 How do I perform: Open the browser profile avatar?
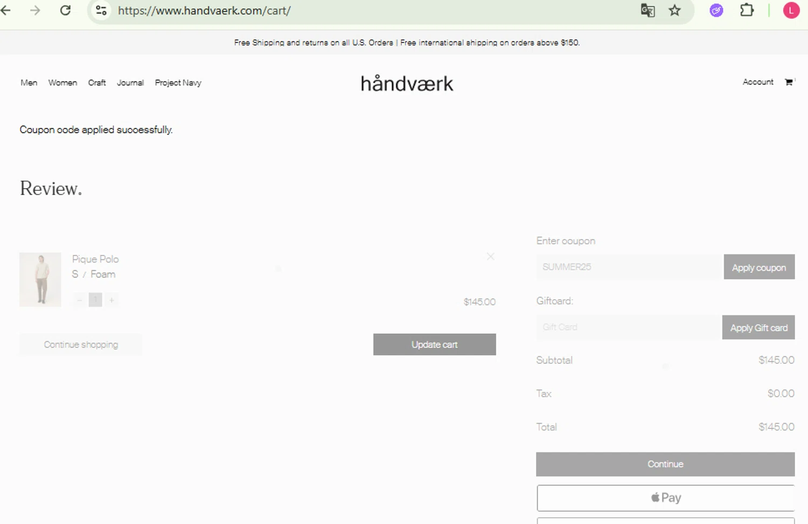pyautogui.click(x=791, y=10)
